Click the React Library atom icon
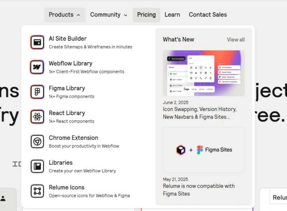This screenshot has height=211, width=287. pyautogui.click(x=37, y=116)
